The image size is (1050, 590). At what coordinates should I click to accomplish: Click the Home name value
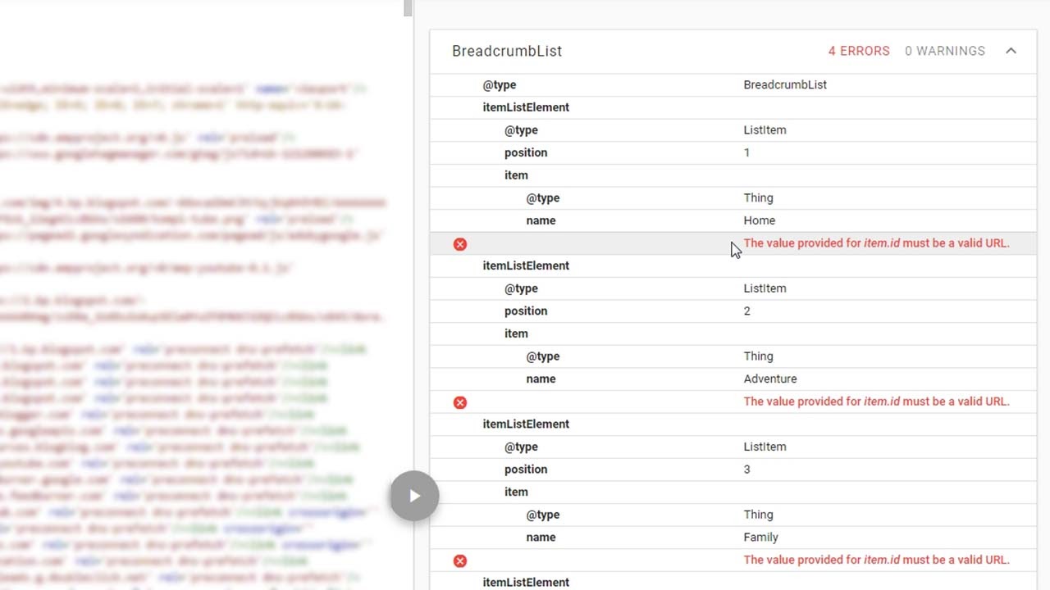click(759, 220)
